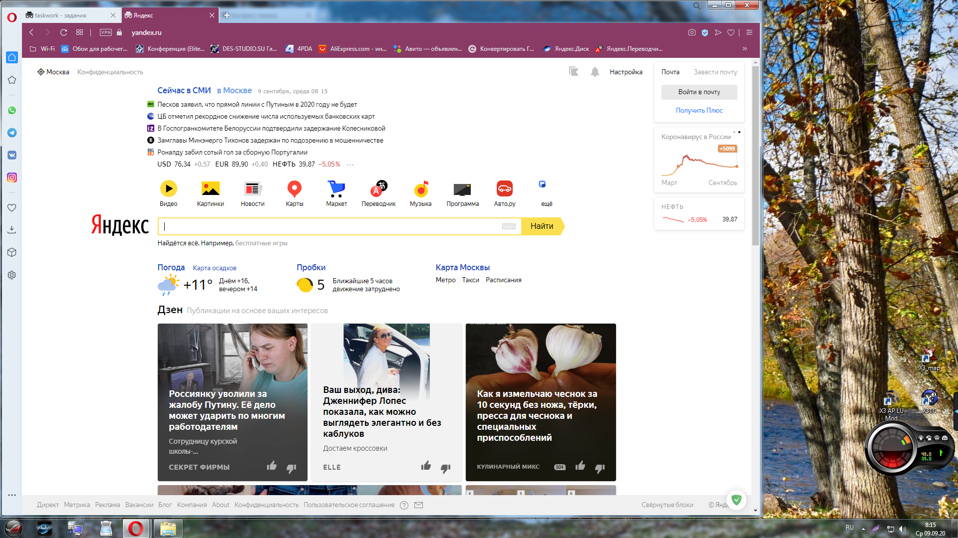Open sidebar bookmarks star
Image resolution: width=958 pixels, height=538 pixels.
coord(12,80)
